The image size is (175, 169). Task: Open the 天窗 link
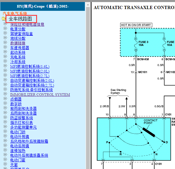tap(14, 165)
